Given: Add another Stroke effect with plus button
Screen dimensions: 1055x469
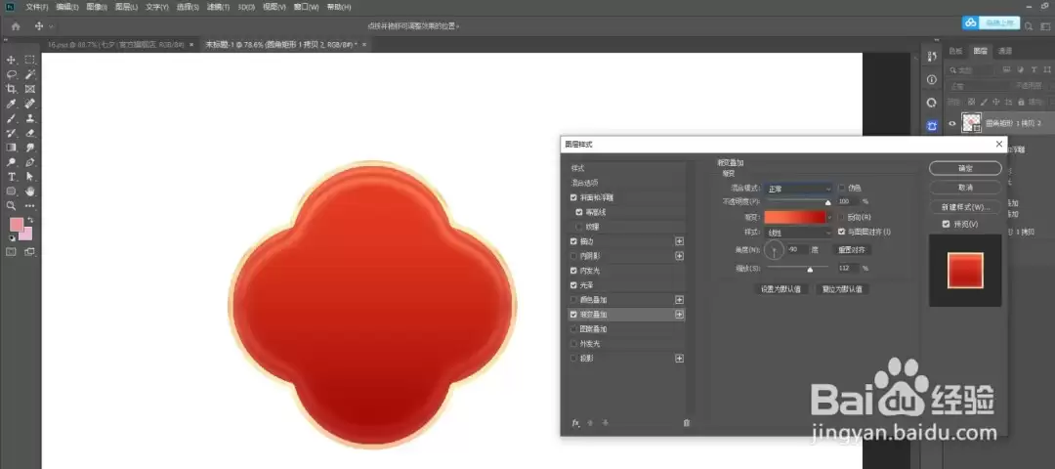Looking at the screenshot, I should pos(680,241).
